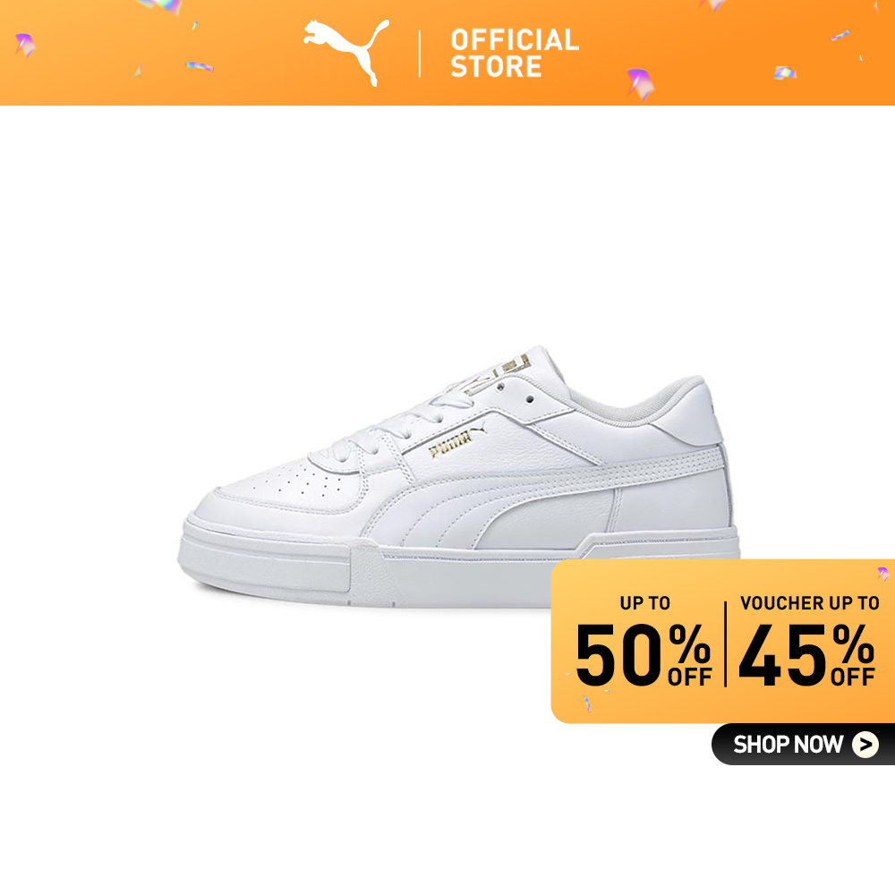Click the purple confetti right of Official Store
Image resolution: width=895 pixels, height=895 pixels.
click(641, 84)
